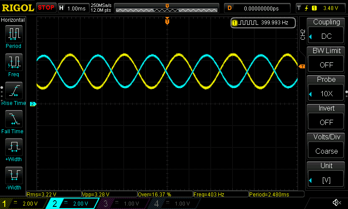Select channel 1 tab at 2.00 V
The width and height of the screenshot is (348, 209).
[x=23, y=203]
